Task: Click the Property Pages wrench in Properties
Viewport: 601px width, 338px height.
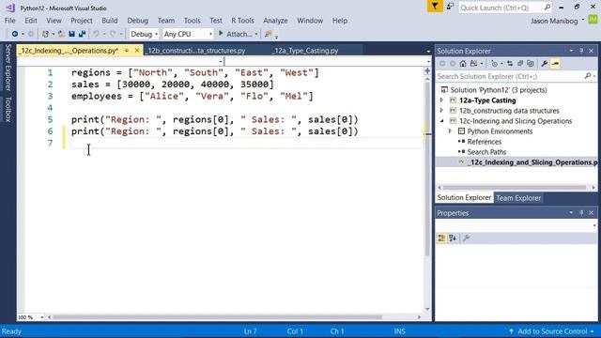Action: [x=466, y=238]
